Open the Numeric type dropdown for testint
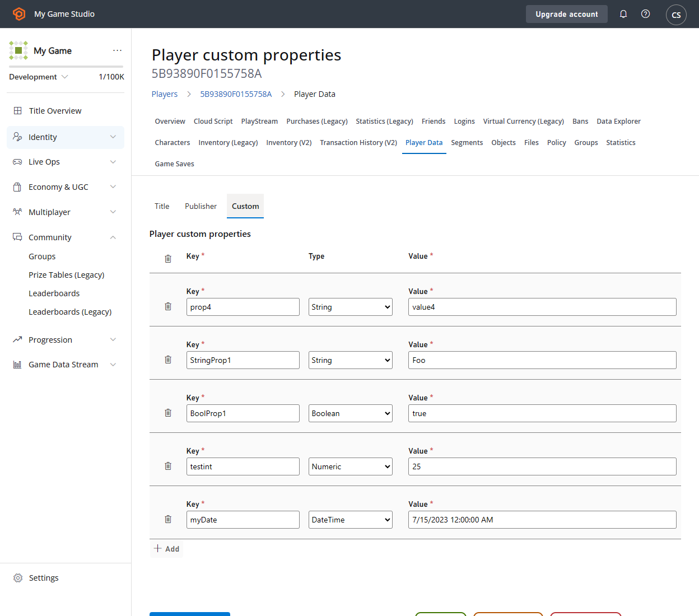 (351, 466)
